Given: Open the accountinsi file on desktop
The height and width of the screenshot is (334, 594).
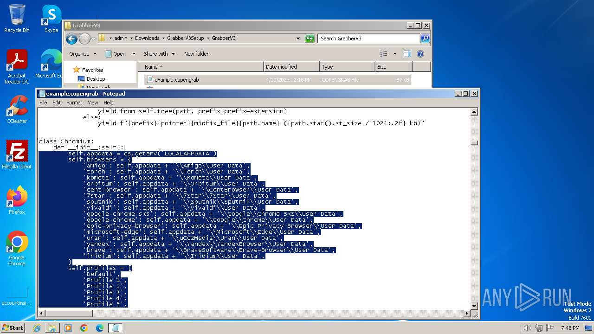Looking at the screenshot, I should pos(17,297).
